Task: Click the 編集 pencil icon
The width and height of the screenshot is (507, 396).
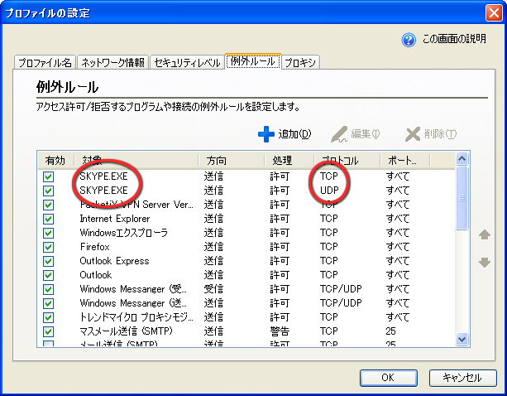Action: coord(339,134)
